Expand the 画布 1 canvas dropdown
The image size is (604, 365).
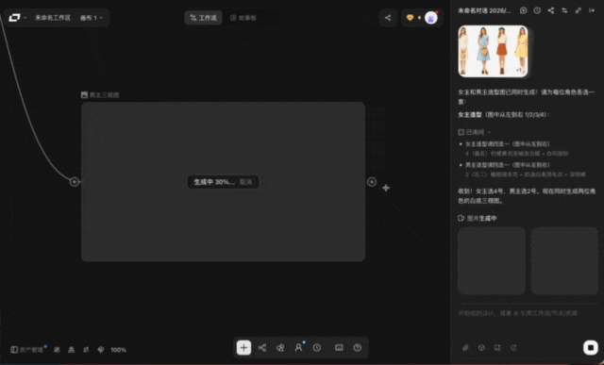pos(92,18)
